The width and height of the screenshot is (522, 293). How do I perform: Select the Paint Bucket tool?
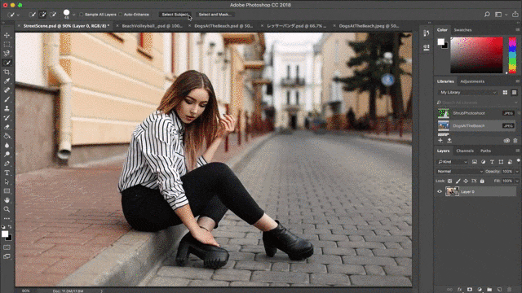(x=7, y=136)
